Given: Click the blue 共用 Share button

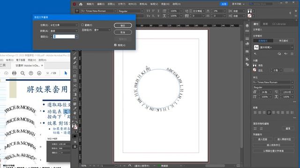Looking at the screenshot, I should click(x=224, y=4).
